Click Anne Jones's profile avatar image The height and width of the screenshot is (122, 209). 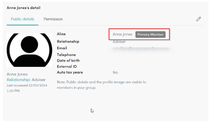click(x=29, y=50)
